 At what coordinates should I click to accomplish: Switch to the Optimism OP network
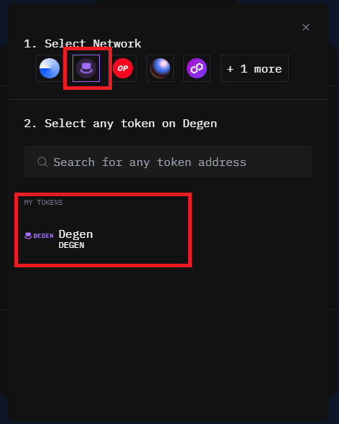tap(123, 68)
